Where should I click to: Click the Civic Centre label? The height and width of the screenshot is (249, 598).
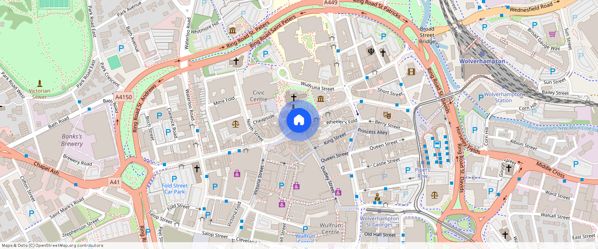tap(258, 95)
